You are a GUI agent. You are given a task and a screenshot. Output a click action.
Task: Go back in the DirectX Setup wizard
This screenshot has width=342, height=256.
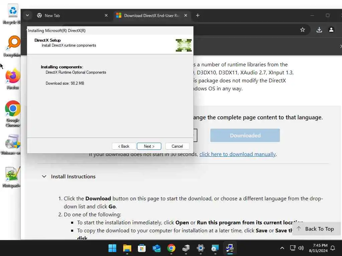124,146
